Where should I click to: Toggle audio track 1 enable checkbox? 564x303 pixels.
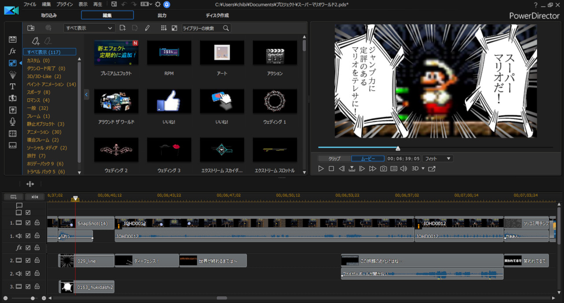(x=28, y=236)
